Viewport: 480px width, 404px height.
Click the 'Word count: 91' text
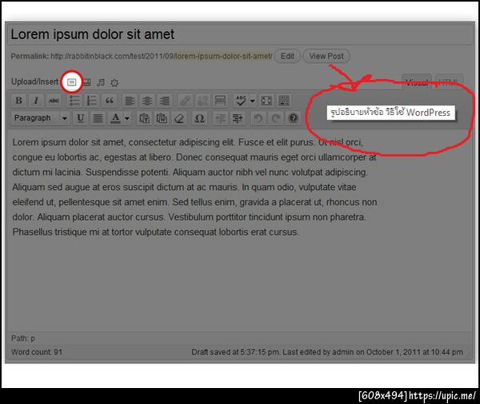[x=37, y=352]
